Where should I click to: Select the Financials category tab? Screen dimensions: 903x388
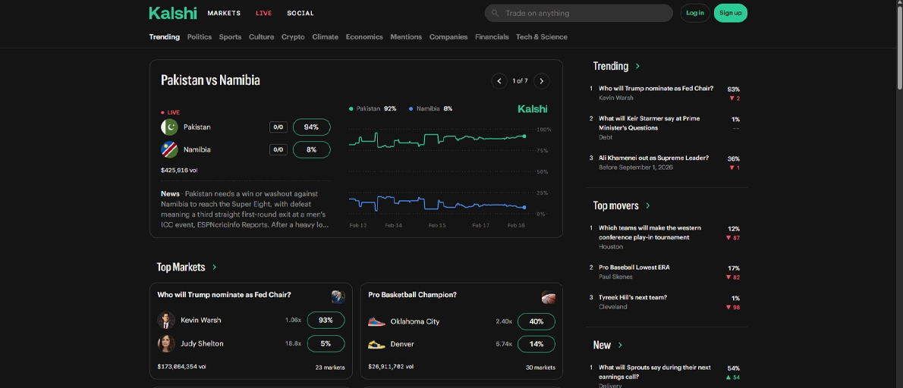pyautogui.click(x=492, y=37)
